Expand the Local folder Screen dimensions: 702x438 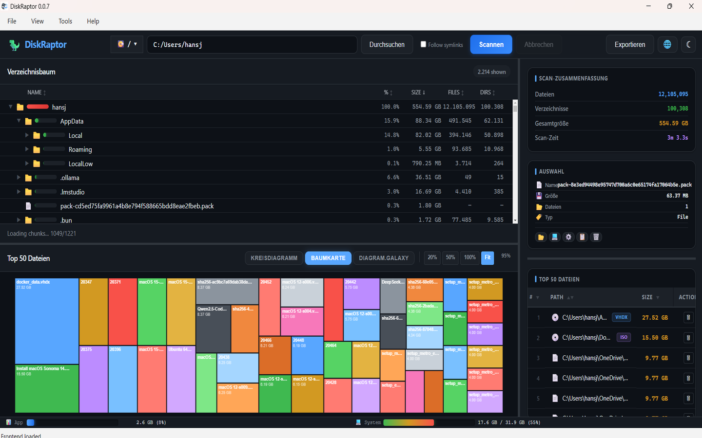tap(27, 135)
